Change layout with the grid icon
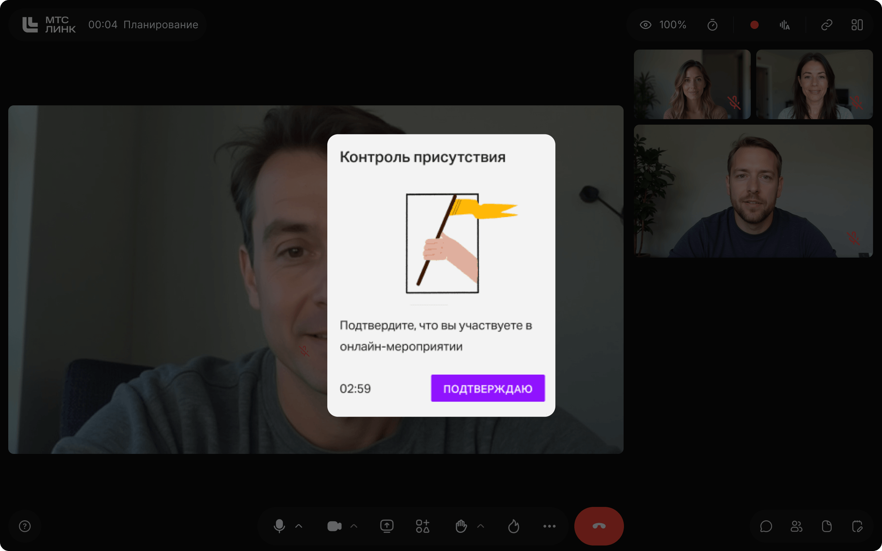882x551 pixels. click(x=857, y=25)
